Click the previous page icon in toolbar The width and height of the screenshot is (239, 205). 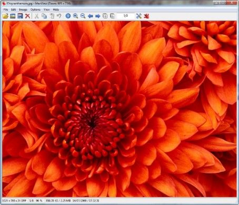[105, 16]
